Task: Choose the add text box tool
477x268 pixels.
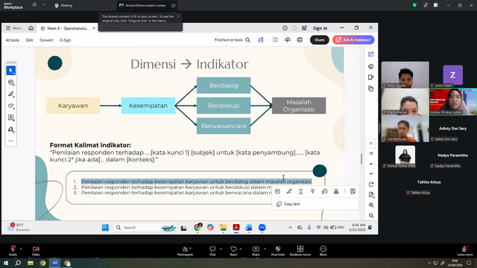Action: (x=11, y=118)
